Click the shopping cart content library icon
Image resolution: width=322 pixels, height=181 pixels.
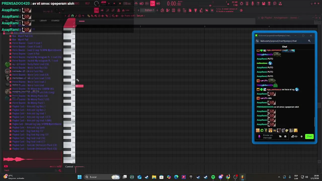[212, 10]
